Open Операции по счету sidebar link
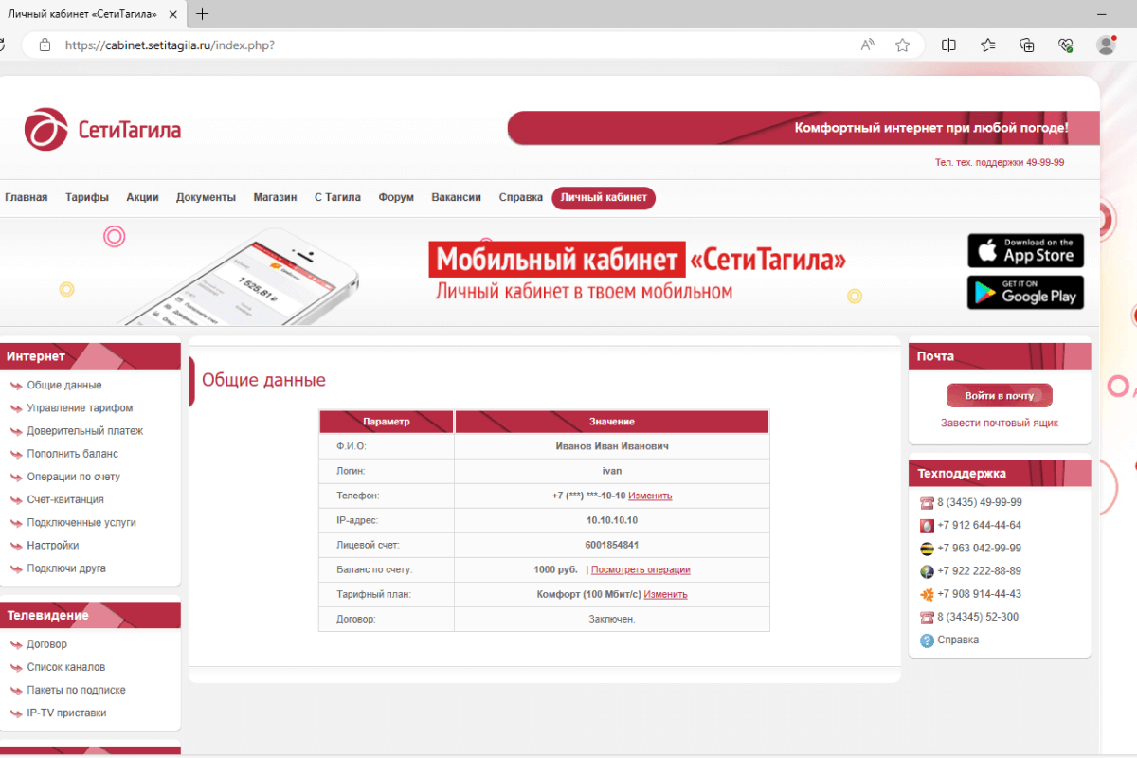This screenshot has height=758, width=1137. [x=73, y=477]
